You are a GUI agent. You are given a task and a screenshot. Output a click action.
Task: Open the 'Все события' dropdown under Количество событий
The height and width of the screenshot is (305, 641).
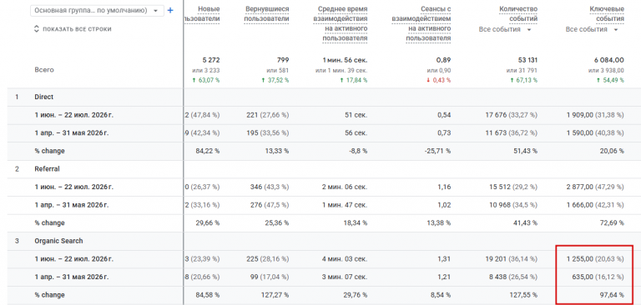[x=505, y=29]
